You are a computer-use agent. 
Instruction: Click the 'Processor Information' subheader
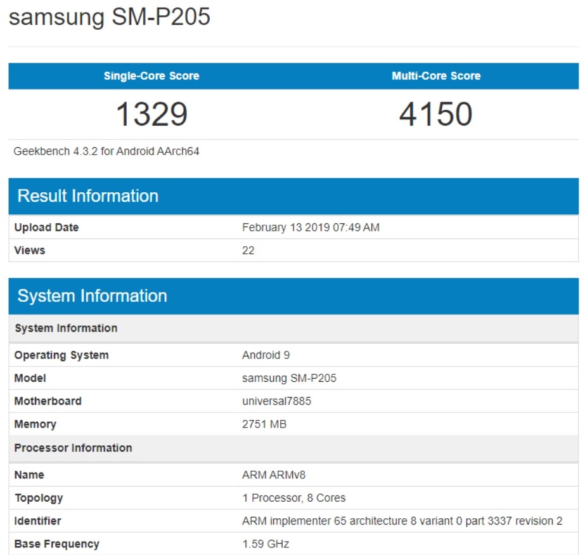click(x=293, y=448)
